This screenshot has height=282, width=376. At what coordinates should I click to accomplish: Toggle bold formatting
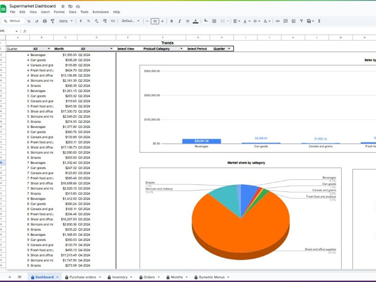pos(171,21)
